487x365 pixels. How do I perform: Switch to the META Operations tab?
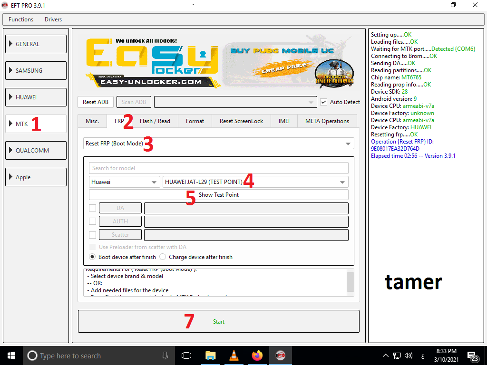coord(327,121)
